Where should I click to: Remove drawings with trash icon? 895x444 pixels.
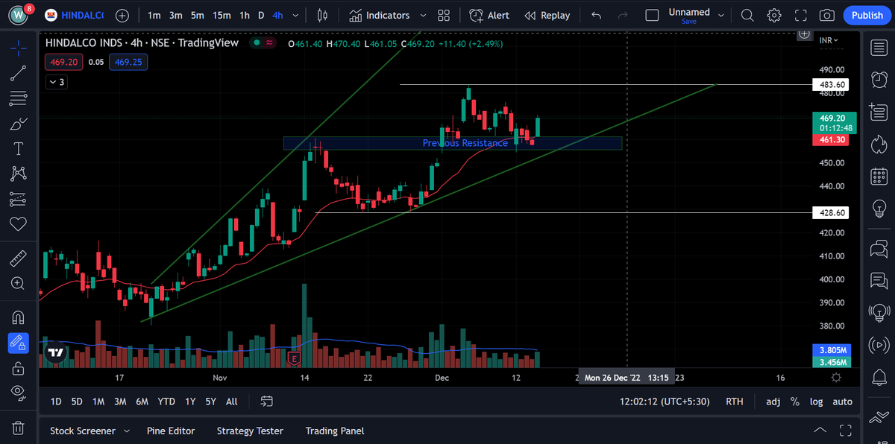point(19,428)
